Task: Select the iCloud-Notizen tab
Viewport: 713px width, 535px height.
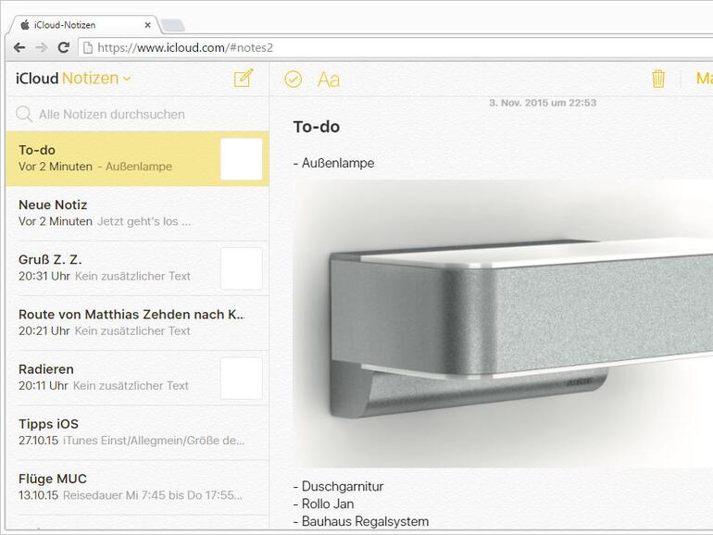Action: click(x=84, y=25)
